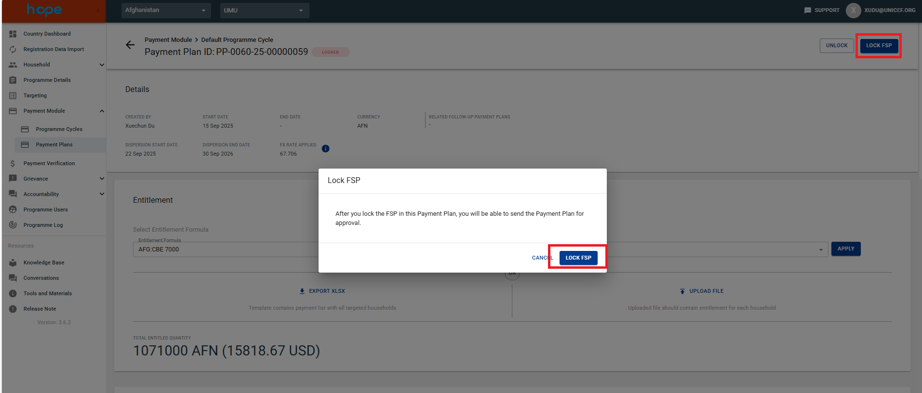Screen dimensions: 922x393
Task: Click the Payment Verification dollar icon
Action: pos(13,163)
